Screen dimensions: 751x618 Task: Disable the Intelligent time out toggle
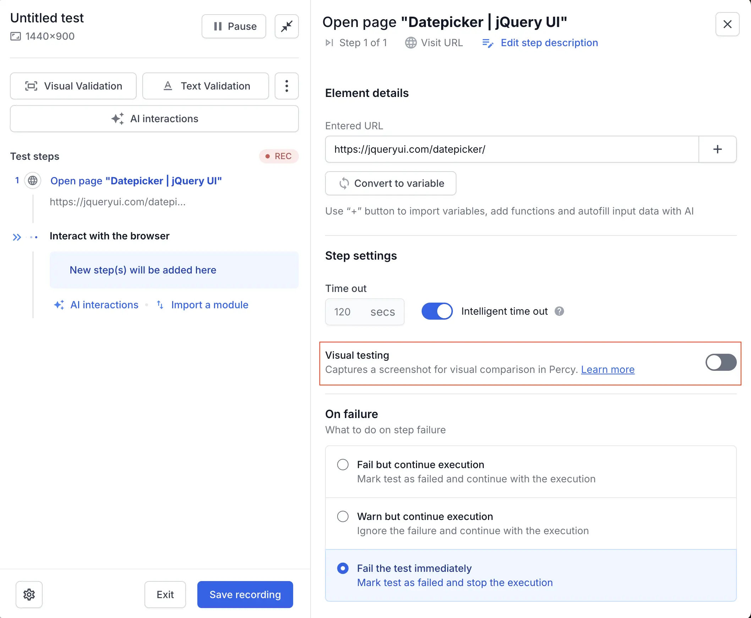[437, 311]
